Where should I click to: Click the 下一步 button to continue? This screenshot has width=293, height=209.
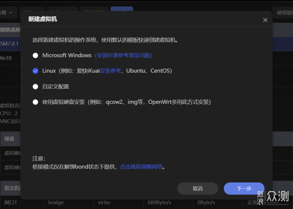pyautogui.click(x=244, y=189)
